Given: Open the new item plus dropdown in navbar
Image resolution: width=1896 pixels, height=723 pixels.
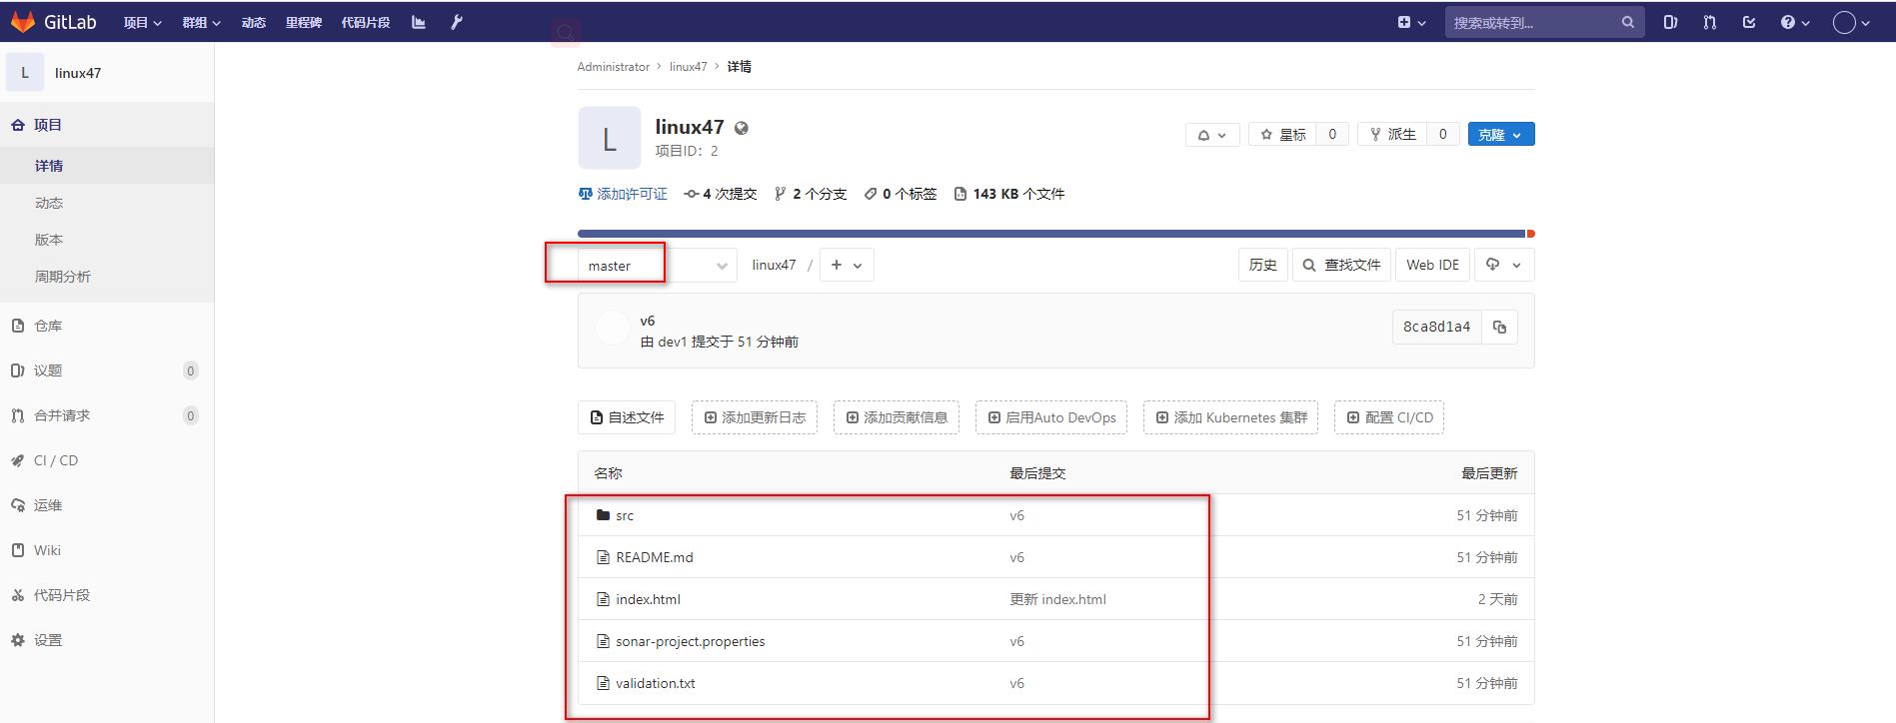Looking at the screenshot, I should click(1411, 22).
